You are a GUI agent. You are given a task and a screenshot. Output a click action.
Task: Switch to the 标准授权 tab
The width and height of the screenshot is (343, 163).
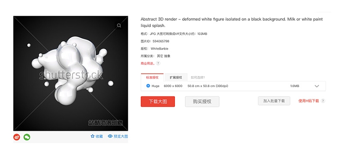[152, 78]
